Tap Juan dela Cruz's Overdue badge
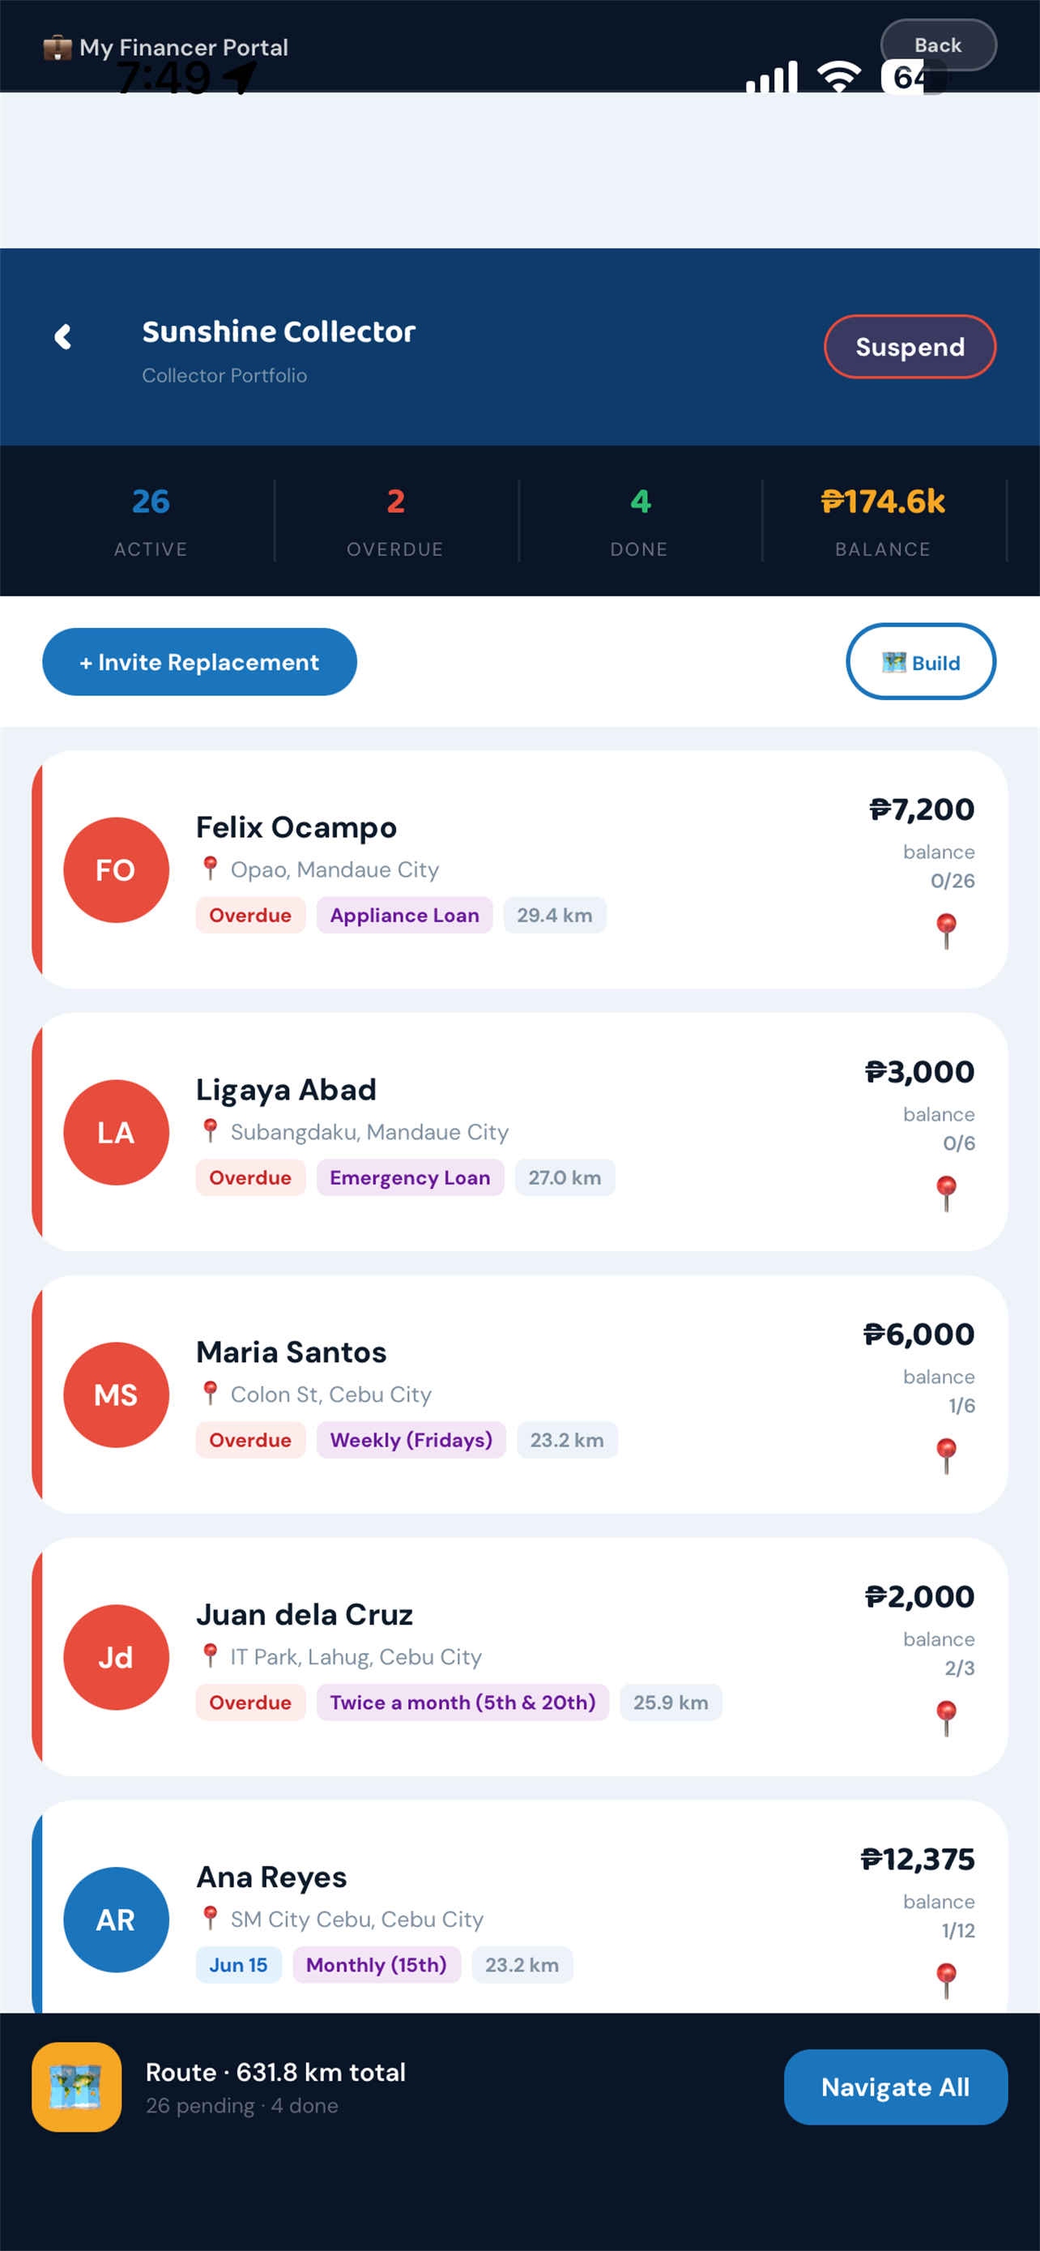Image resolution: width=1040 pixels, height=2251 pixels. [x=250, y=1702]
